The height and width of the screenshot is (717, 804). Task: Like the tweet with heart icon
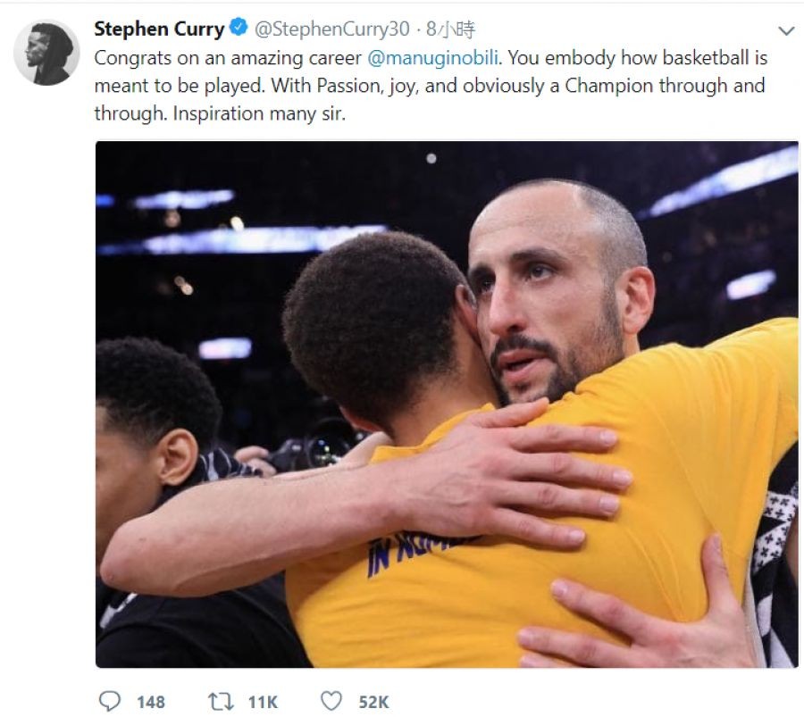331,701
